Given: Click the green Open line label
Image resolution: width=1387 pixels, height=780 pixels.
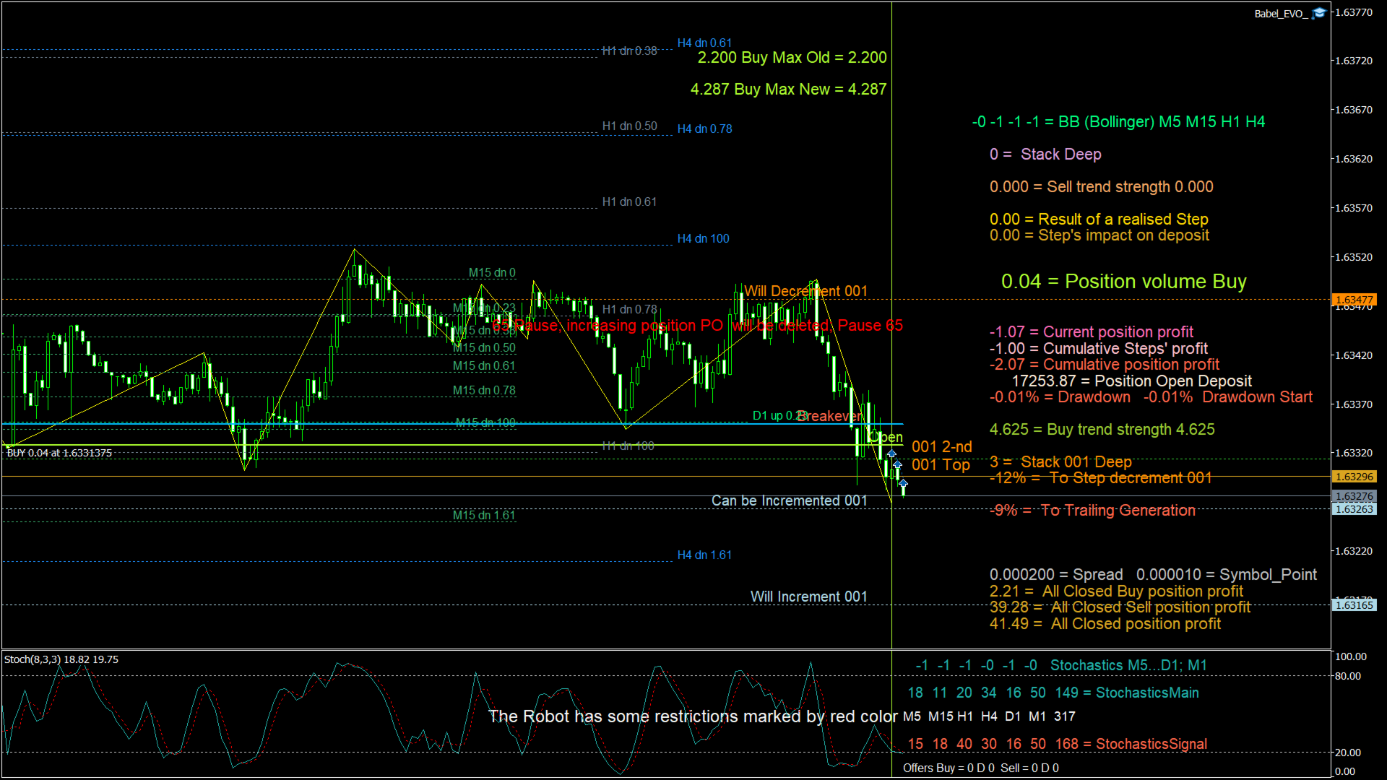Looking at the screenshot, I should [x=886, y=438].
